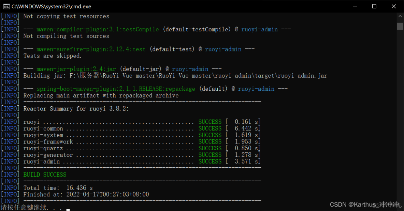Click SUCCESS status for ruoyi-common
The height and width of the screenshot is (211, 404).
tap(210, 129)
